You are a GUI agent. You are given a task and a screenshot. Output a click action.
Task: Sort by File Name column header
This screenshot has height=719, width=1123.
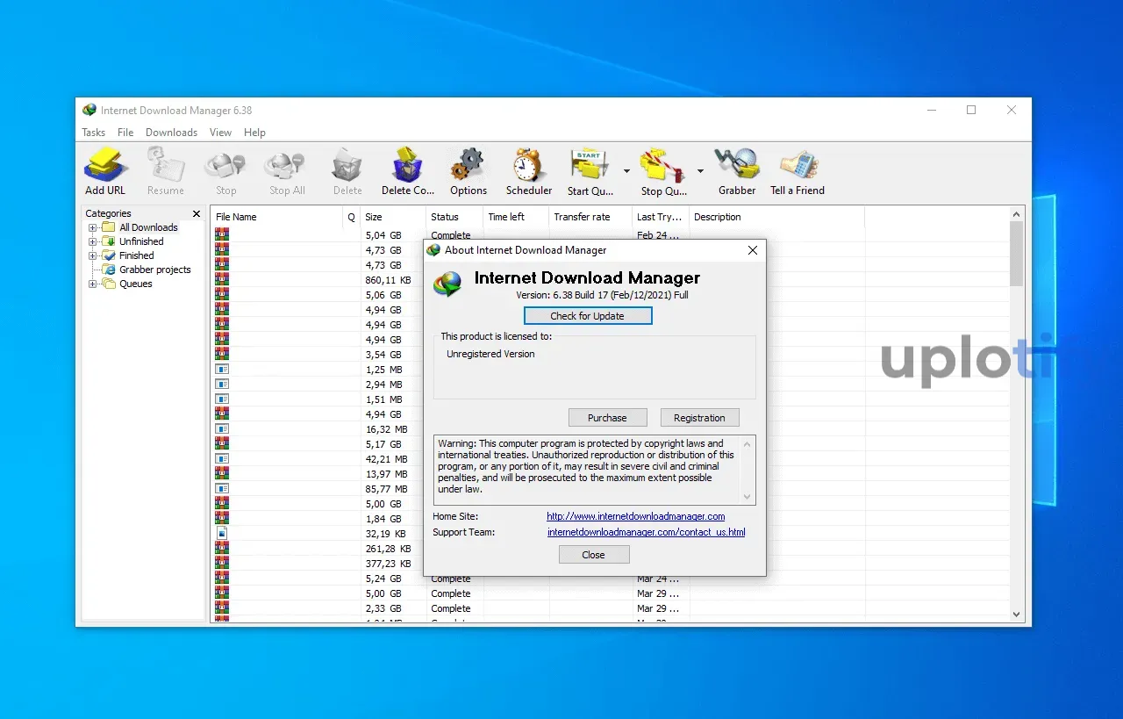tap(277, 217)
